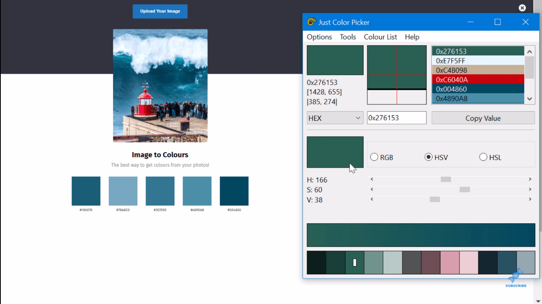This screenshot has height=304, width=542.
Task: Close the web overlay with the X icon
Action: [522, 8]
